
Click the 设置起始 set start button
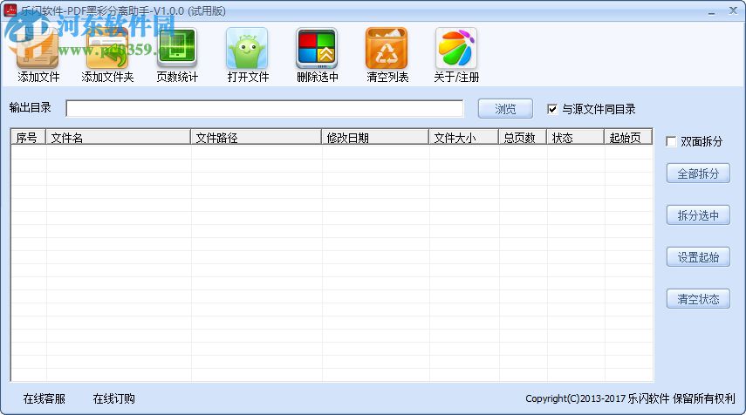click(x=698, y=257)
